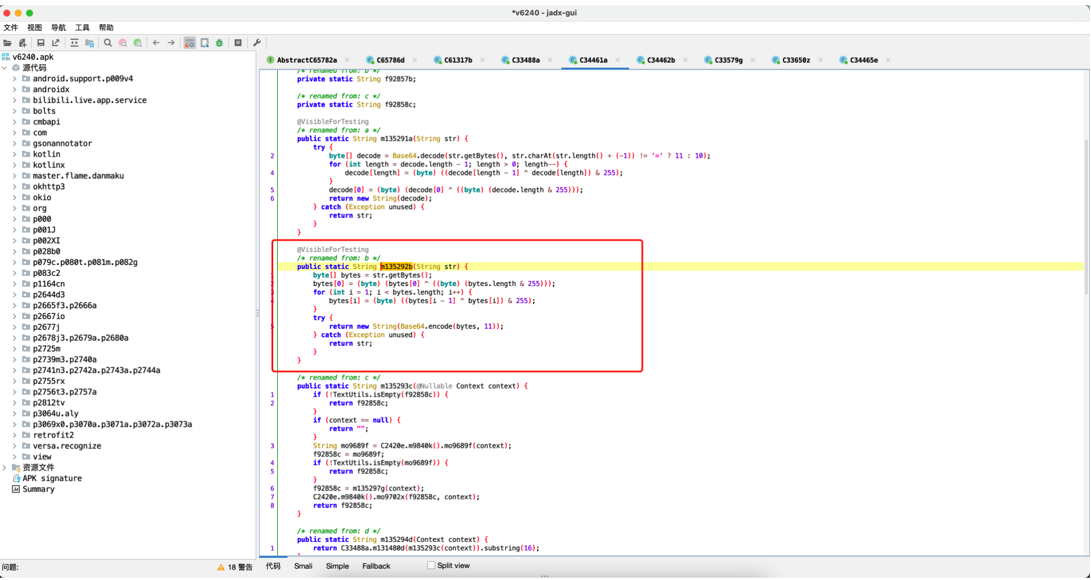
Task: Open comment search green icon
Action: coord(138,43)
